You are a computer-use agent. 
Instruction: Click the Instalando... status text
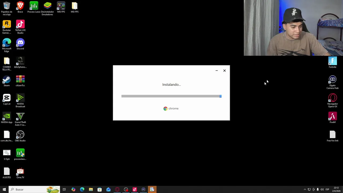coord(171,84)
